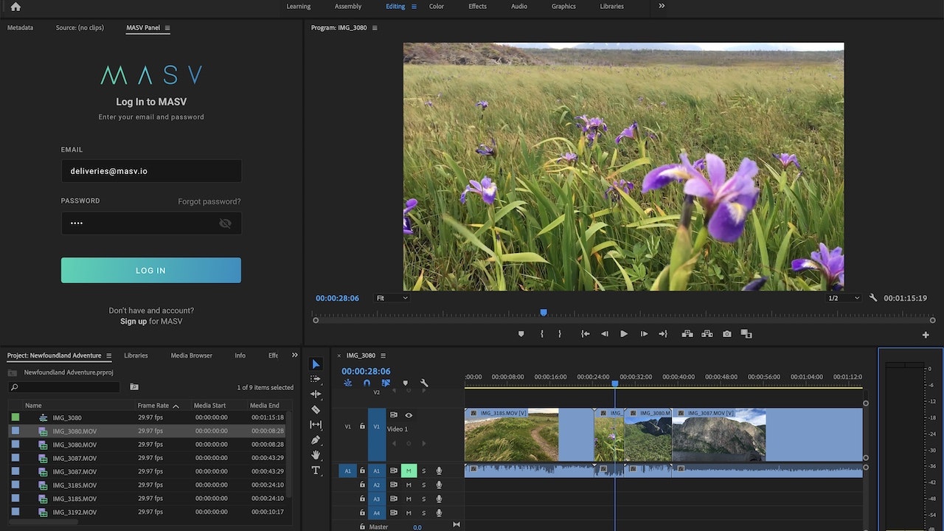Screen dimensions: 944x531
Task: Click the email input field
Action: tap(150, 171)
